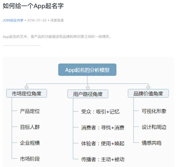Open the JOIN创业内参 author link

click(x=13, y=20)
